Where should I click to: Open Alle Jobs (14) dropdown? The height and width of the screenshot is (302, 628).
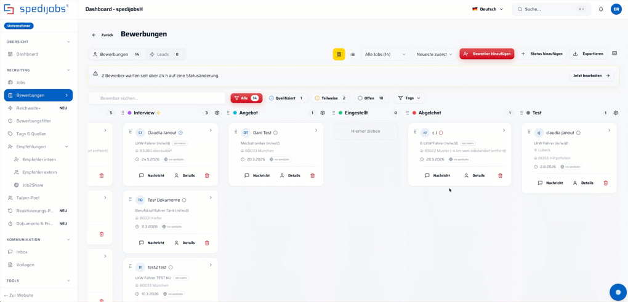point(385,54)
